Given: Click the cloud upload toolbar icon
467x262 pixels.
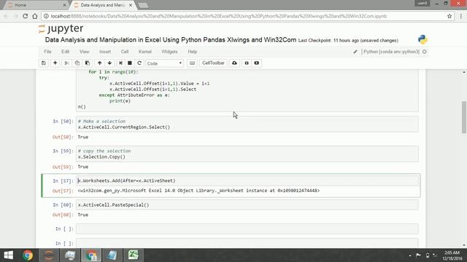Looking at the screenshot, I should click(234, 63).
